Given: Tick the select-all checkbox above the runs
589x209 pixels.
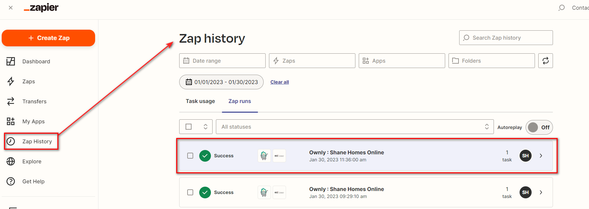Looking at the screenshot, I should pos(189,127).
